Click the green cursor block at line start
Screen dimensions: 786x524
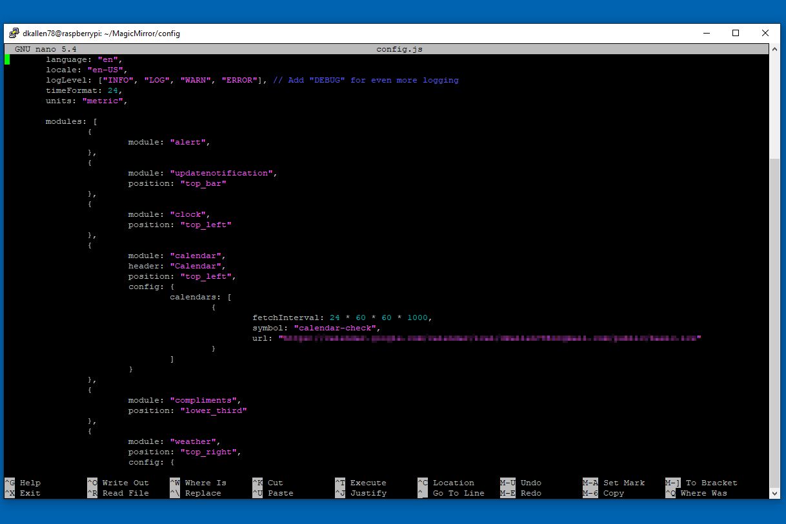pos(7,59)
